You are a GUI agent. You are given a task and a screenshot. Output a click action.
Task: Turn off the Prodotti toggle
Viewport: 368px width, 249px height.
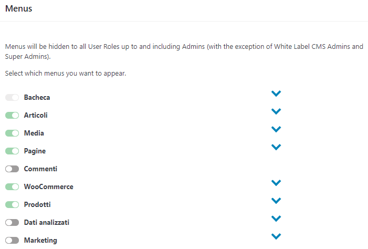coord(12,205)
